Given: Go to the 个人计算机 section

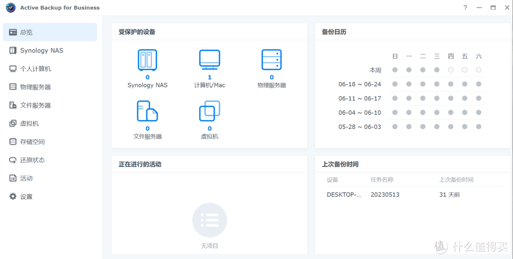Looking at the screenshot, I should tap(50, 69).
